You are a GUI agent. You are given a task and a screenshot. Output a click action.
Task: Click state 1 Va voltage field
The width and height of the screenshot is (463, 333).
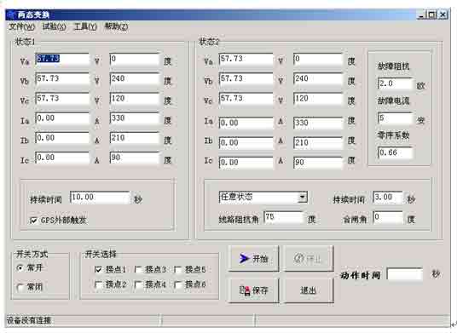(x=62, y=59)
